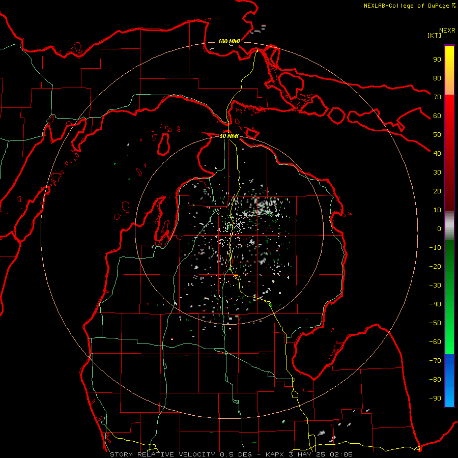Click the gray zero-velocity segment of the color bar
The height and width of the screenshot is (458, 458).
(x=449, y=225)
